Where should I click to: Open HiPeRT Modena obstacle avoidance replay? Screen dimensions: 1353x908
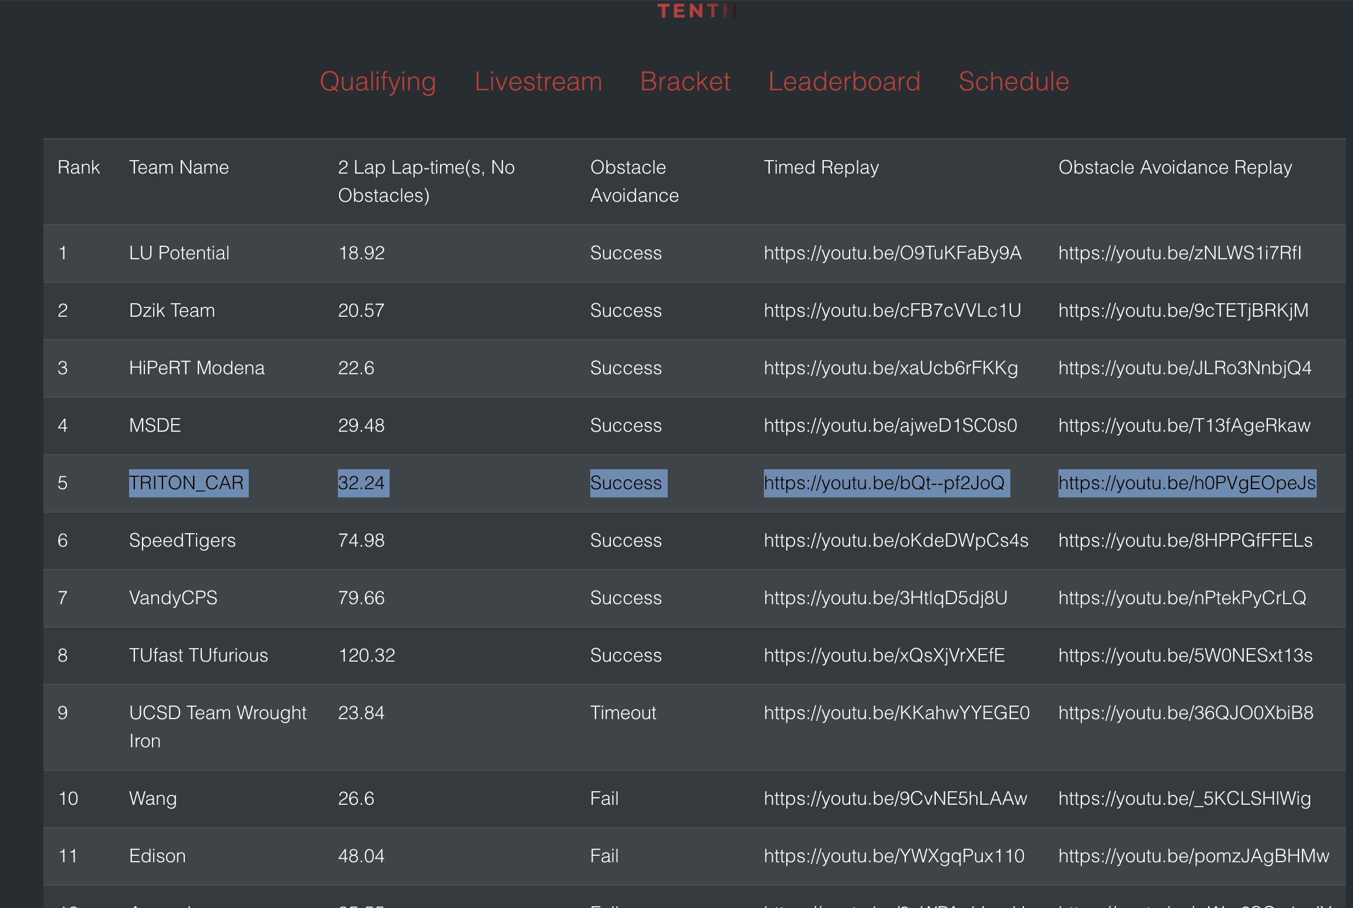pyautogui.click(x=1185, y=368)
